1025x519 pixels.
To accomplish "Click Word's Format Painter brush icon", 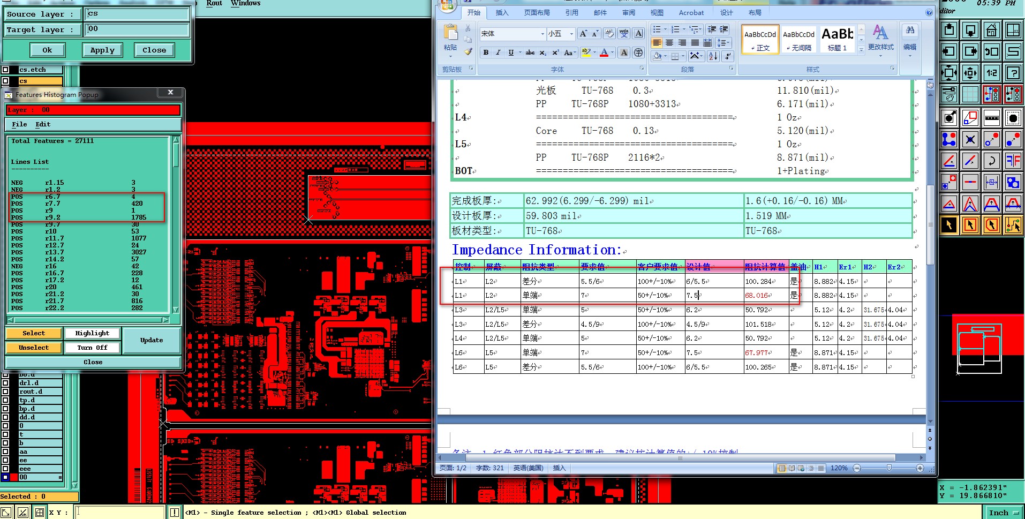I will [468, 52].
